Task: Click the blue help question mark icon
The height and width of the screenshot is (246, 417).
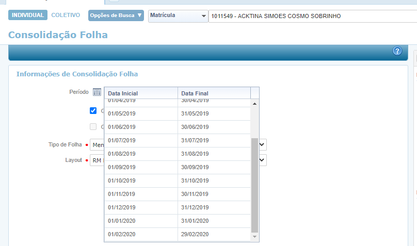Action: [x=397, y=51]
